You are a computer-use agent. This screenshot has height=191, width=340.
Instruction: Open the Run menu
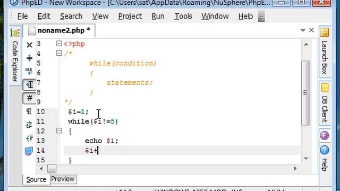[x=158, y=16]
